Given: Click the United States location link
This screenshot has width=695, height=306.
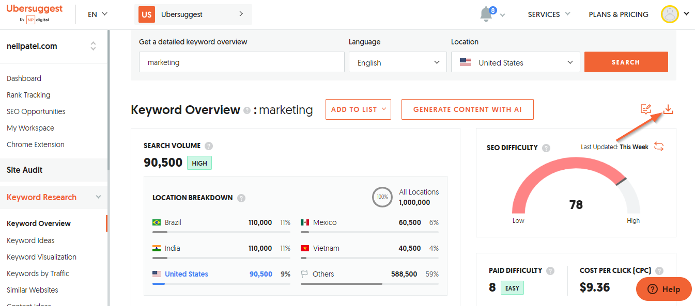Looking at the screenshot, I should tap(186, 274).
